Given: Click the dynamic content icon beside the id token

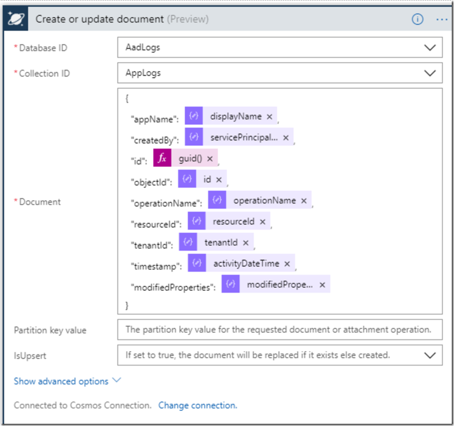Looking at the screenshot, I should click(x=187, y=179).
